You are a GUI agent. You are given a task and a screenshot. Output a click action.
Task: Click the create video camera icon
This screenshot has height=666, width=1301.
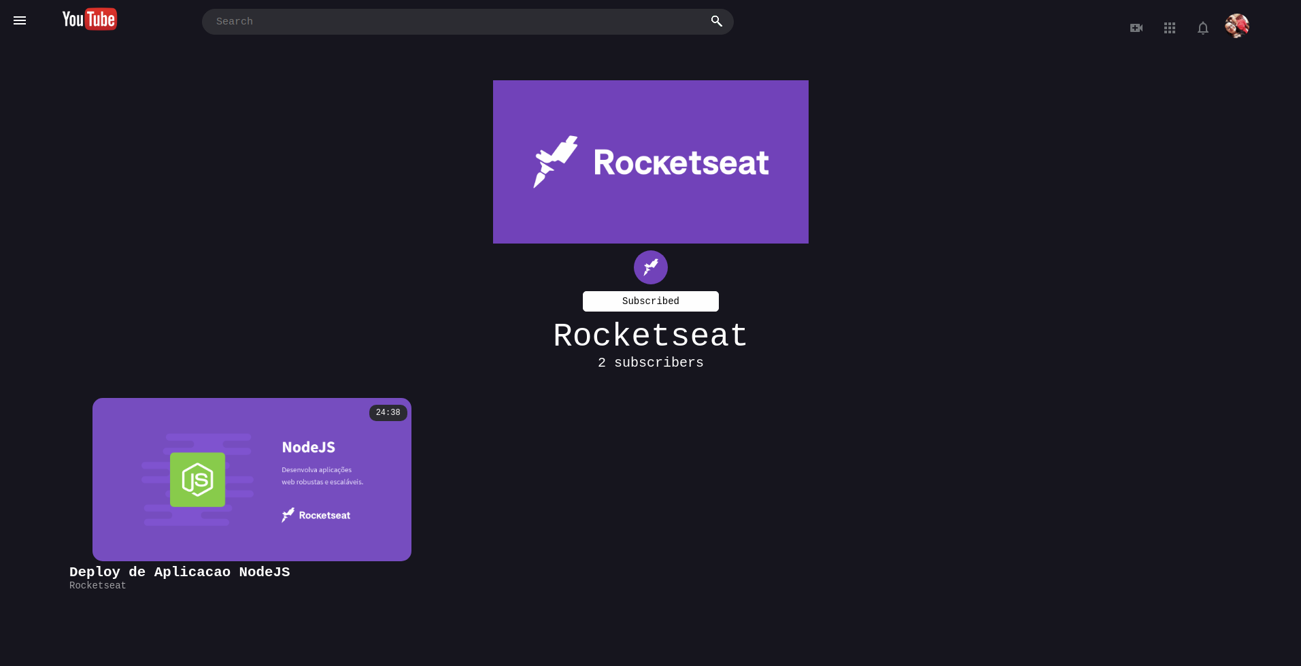pos(1136,28)
